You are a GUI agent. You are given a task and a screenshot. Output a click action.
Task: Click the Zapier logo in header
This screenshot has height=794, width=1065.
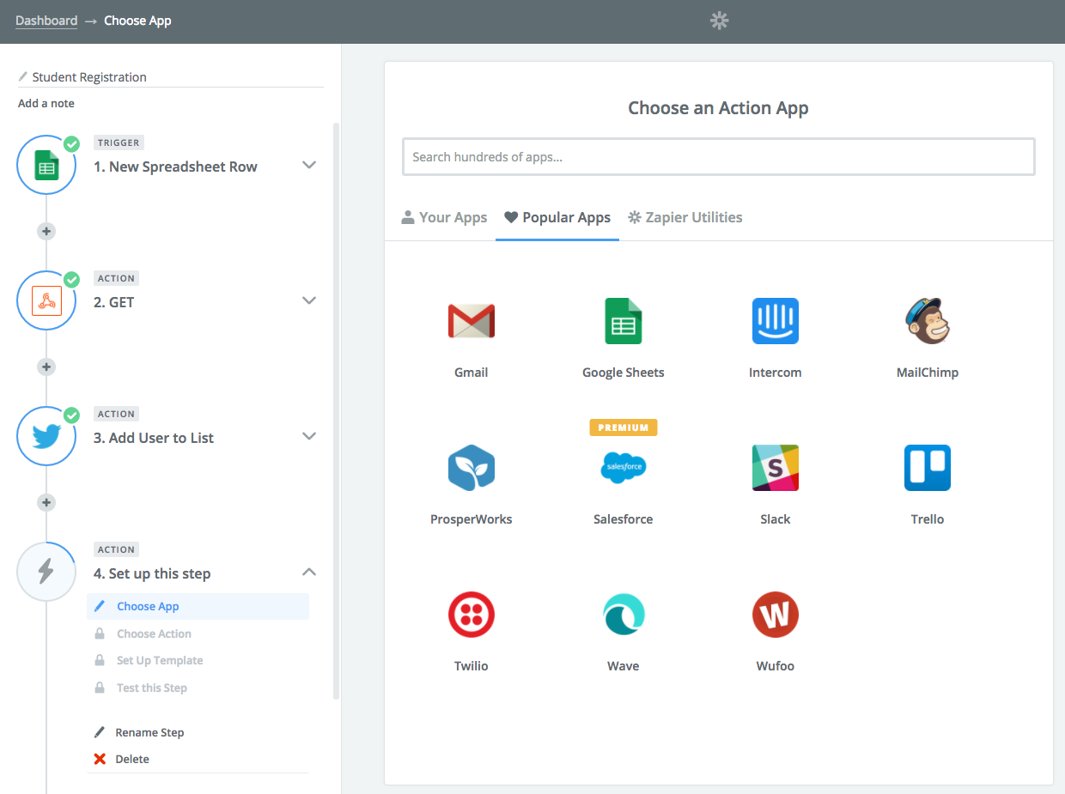click(720, 21)
